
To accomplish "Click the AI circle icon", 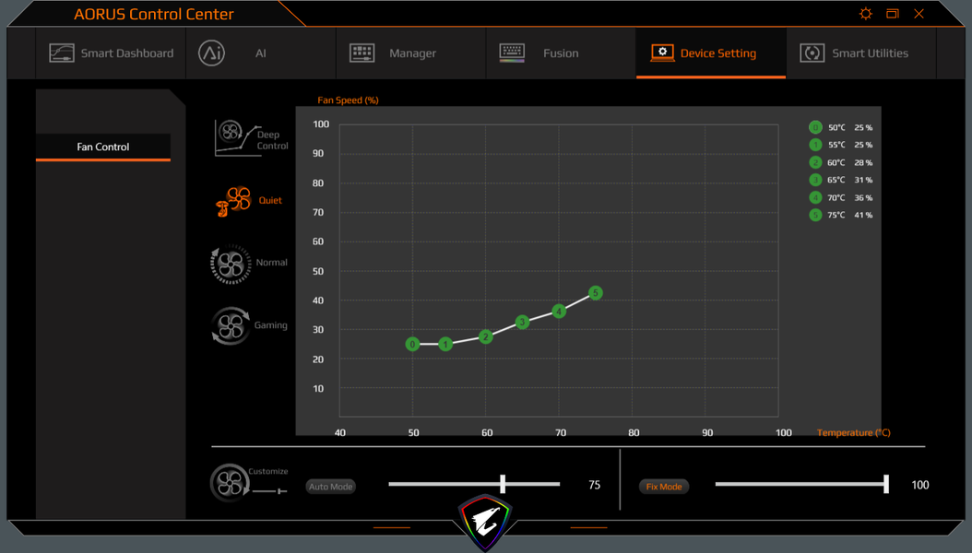I will [211, 53].
